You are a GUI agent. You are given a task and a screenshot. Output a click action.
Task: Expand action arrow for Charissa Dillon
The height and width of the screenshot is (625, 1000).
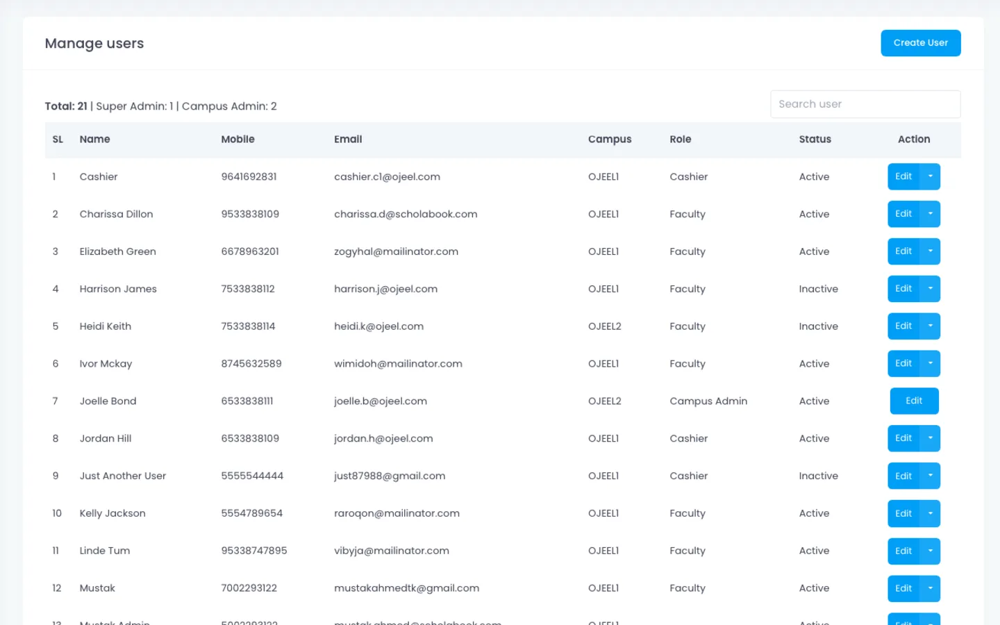931,214
